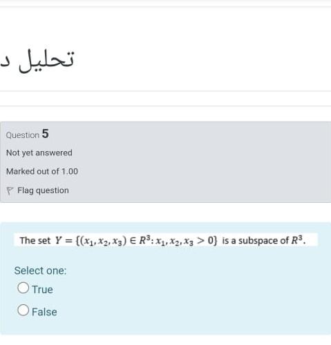The image size is (331, 345).
Task: Click the words 'is a subspace of R³'
Action: point(264,240)
